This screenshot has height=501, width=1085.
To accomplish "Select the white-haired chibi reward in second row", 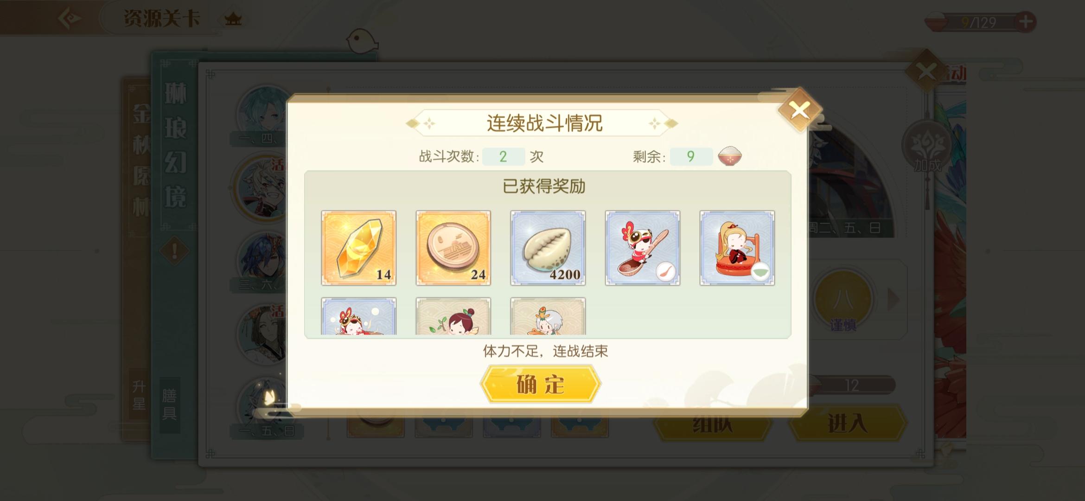I will tap(548, 316).
